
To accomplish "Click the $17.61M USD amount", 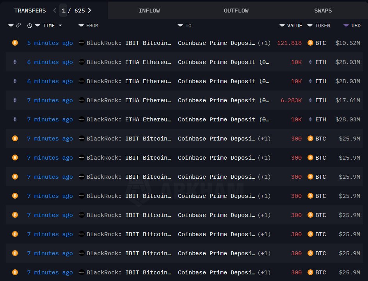I will point(348,100).
